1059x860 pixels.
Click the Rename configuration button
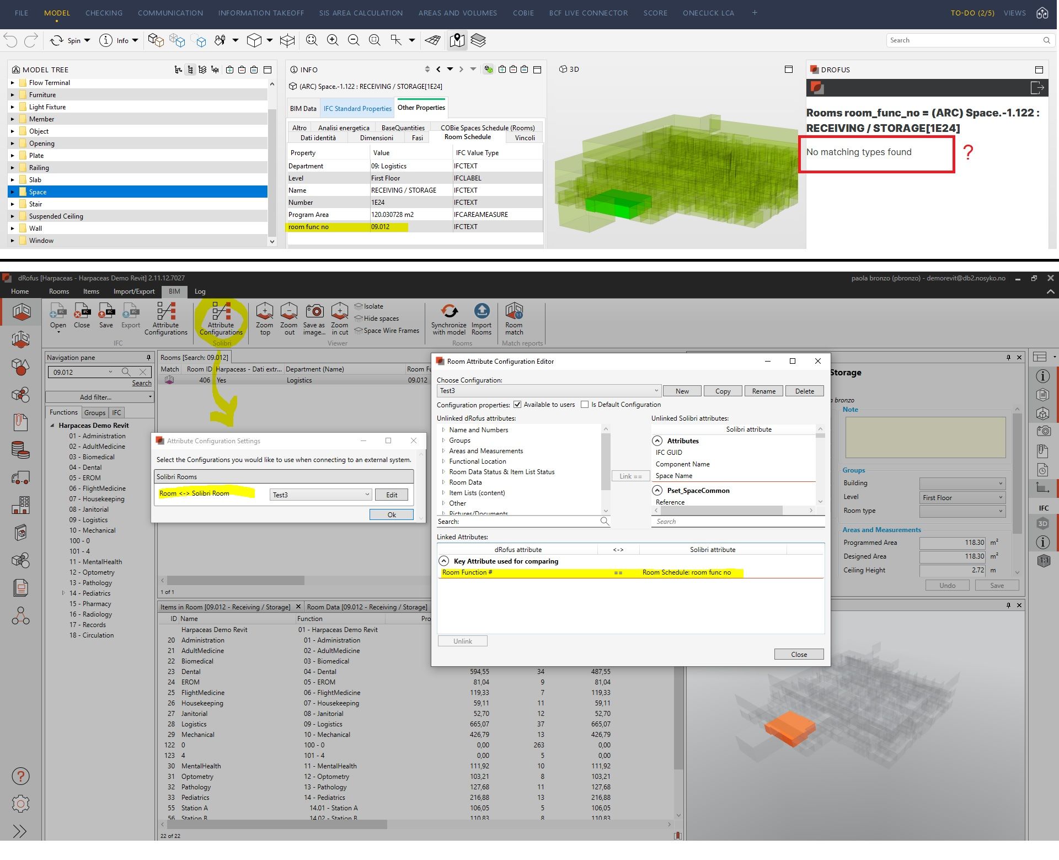point(764,391)
